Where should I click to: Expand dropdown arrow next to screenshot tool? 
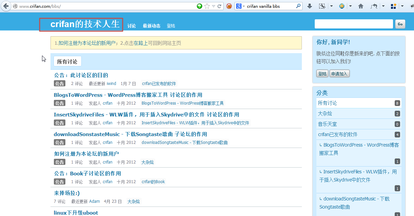[331, 6]
